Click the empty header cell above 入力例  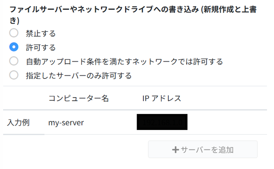[x=23, y=98]
